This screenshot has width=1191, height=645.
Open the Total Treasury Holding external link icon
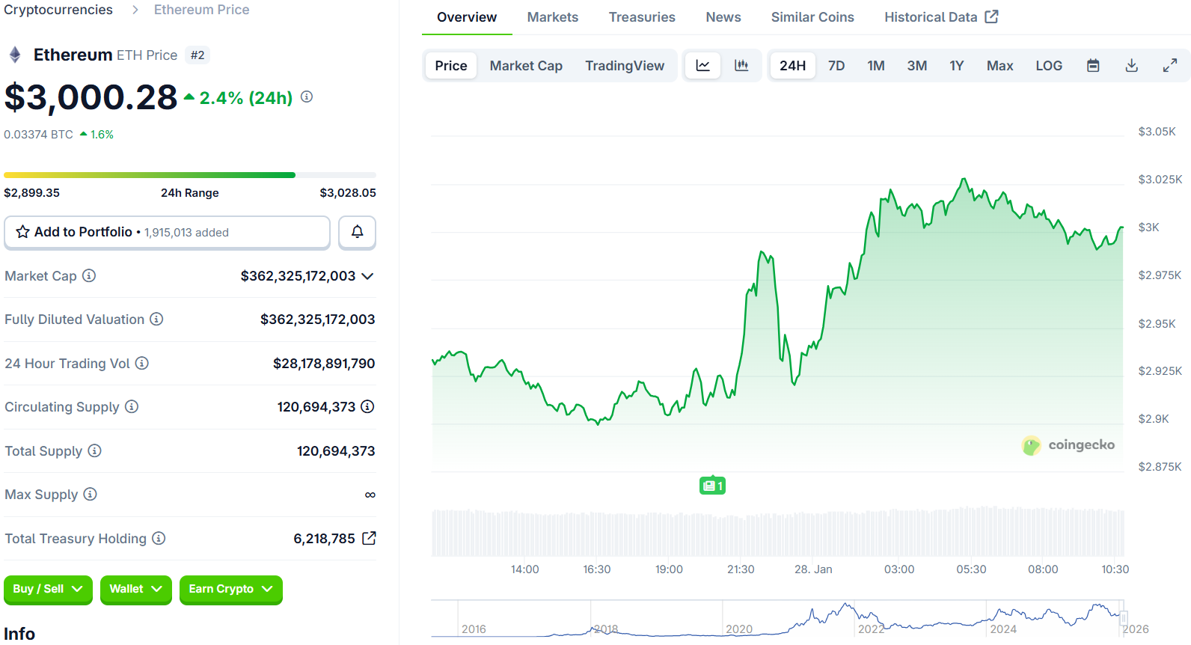369,539
